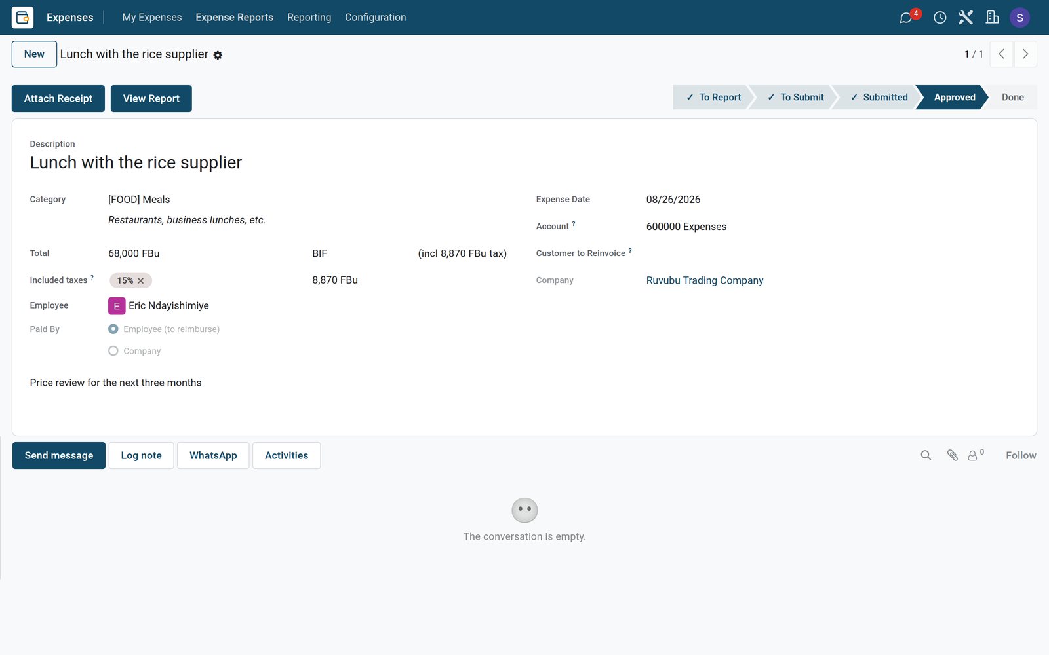This screenshot has height=655, width=1049.
Task: Click the [FOOD] Meals category field
Action: 139,200
